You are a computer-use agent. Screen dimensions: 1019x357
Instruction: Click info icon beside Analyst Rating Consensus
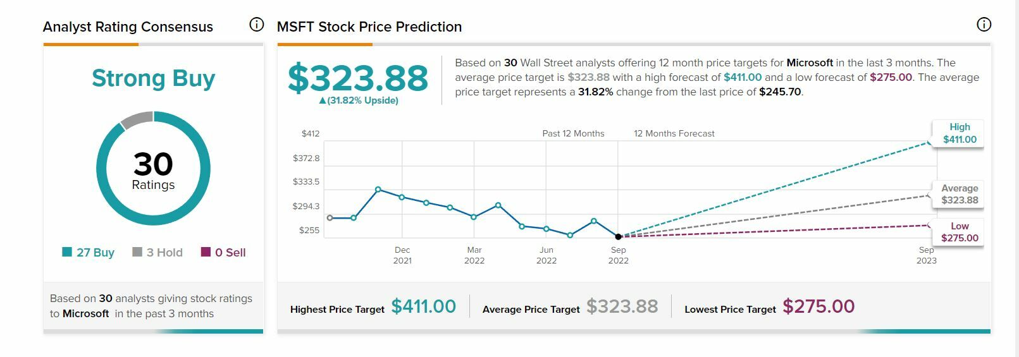click(x=256, y=25)
